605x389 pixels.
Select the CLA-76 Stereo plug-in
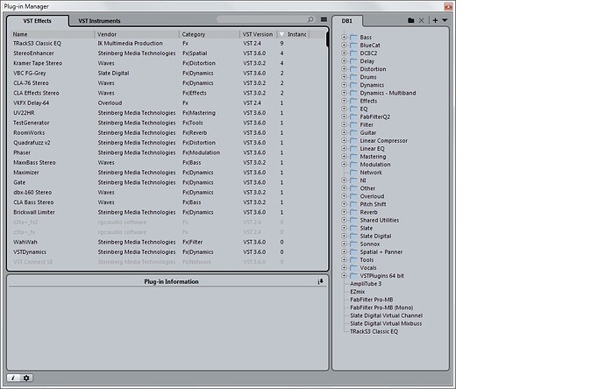point(168,83)
